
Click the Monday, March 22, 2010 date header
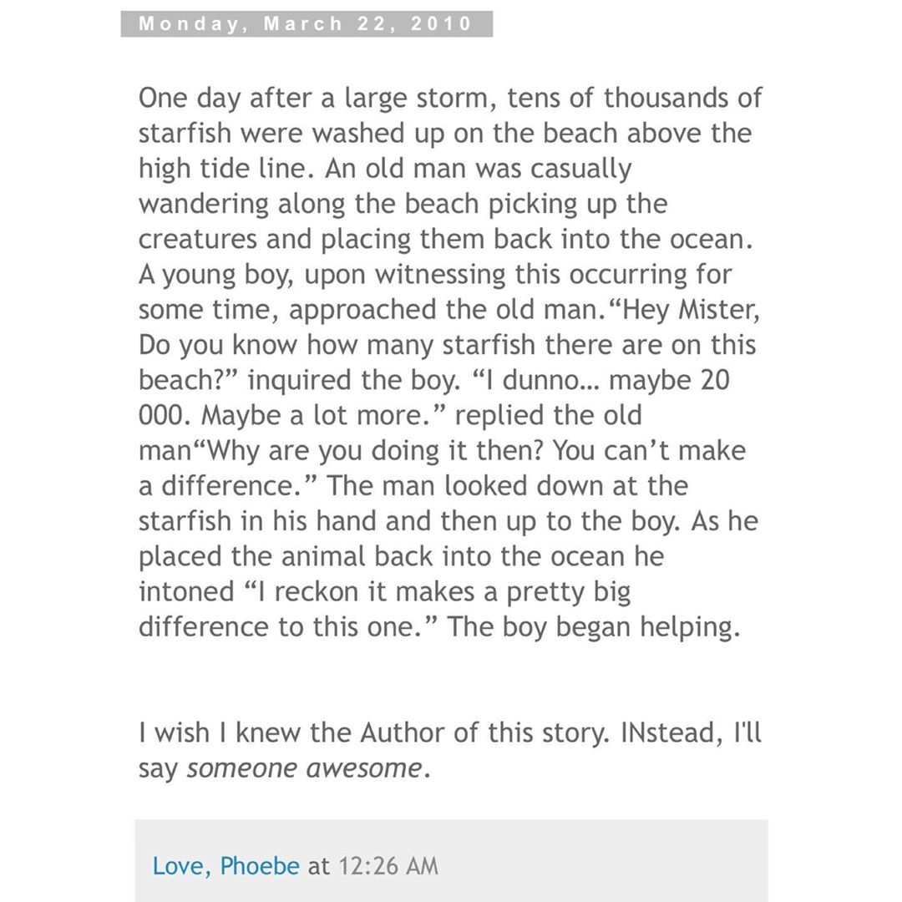click(x=306, y=23)
